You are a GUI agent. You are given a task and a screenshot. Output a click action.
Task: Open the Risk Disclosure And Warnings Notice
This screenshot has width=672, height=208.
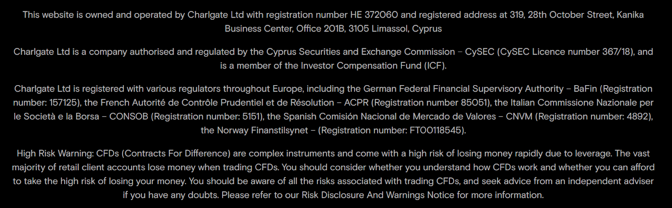378,195
